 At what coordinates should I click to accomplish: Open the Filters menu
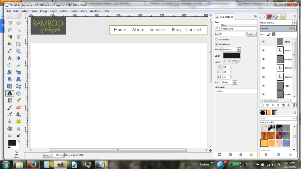(x=83, y=11)
